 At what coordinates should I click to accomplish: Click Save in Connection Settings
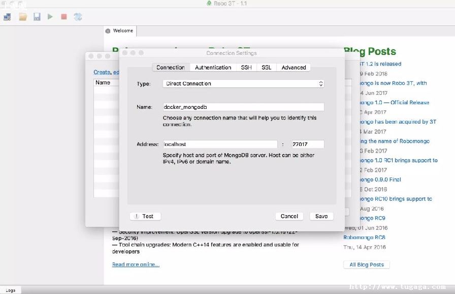(x=321, y=216)
